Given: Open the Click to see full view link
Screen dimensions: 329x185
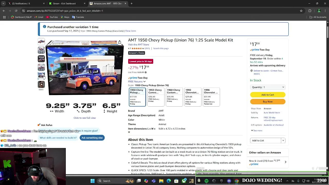Looking at the screenshot, I should click(85, 118).
